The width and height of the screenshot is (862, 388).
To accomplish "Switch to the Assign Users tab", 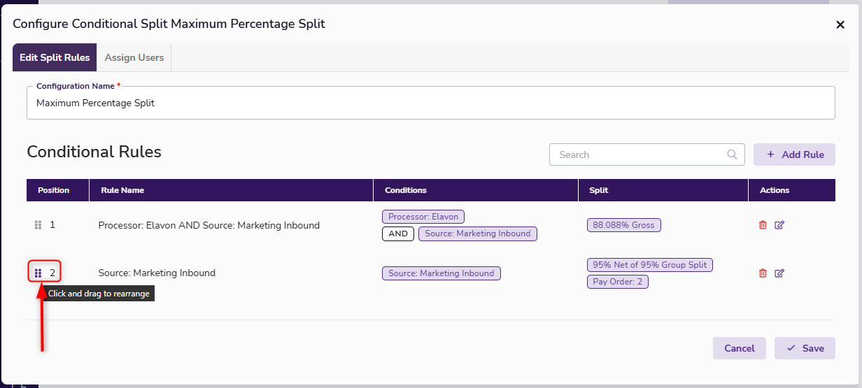I will (x=134, y=57).
